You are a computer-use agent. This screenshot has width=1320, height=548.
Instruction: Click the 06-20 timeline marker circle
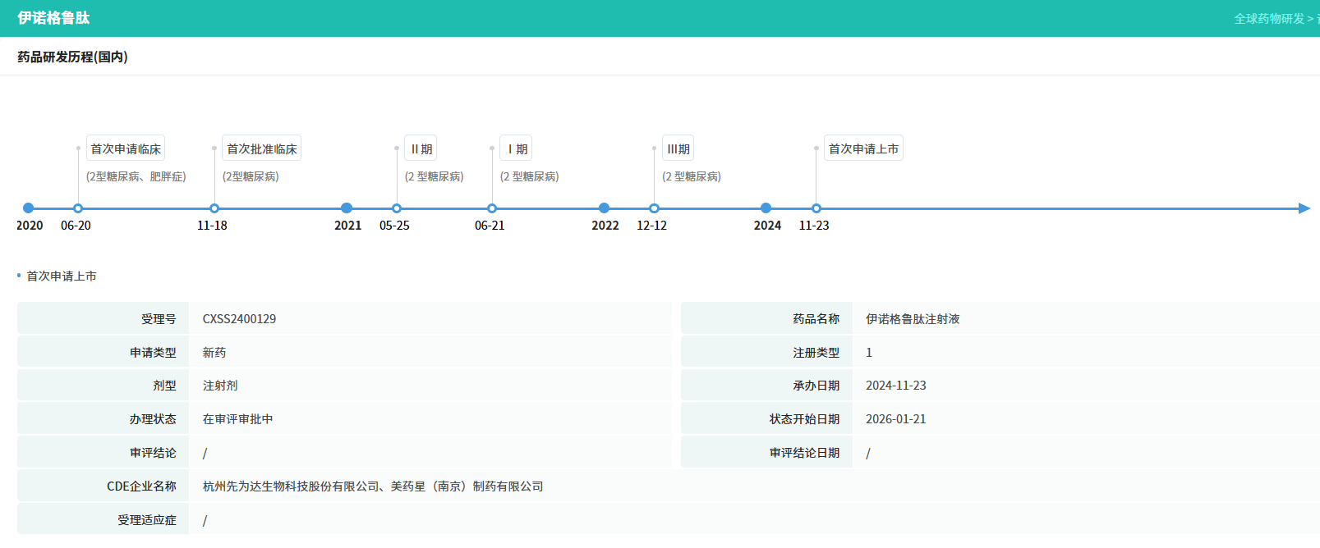78,208
